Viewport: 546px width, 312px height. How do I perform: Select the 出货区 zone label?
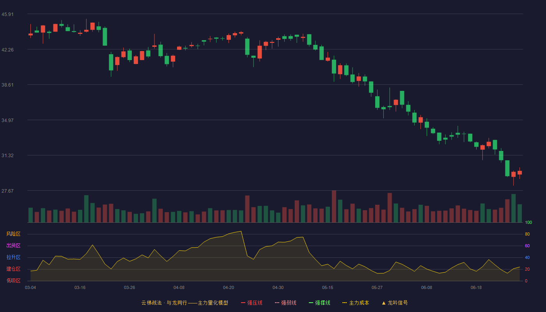point(13,246)
